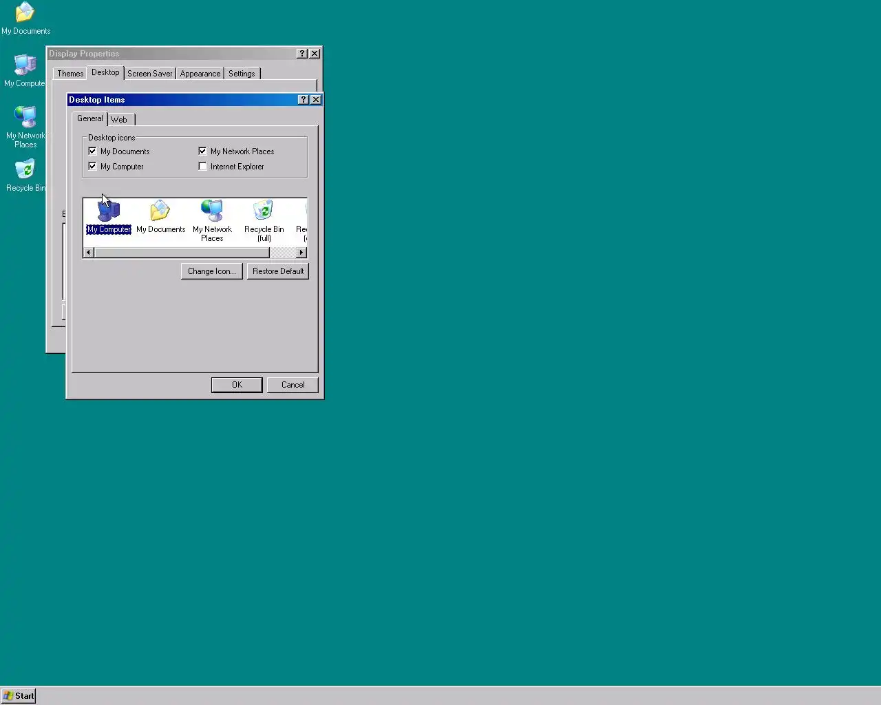Click Display Properties help question mark button
The height and width of the screenshot is (705, 881).
coord(302,54)
